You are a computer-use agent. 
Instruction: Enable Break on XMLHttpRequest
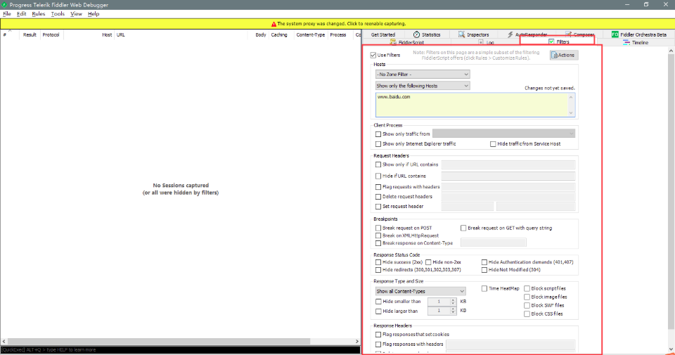tap(378, 235)
